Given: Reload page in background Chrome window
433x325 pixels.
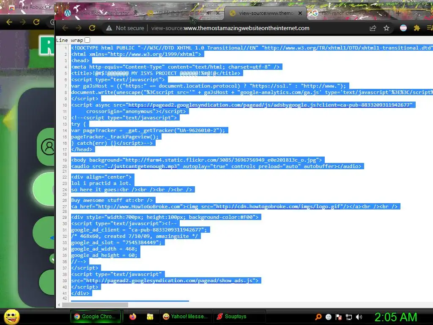Looking at the screenshot, I should click(x=36, y=22).
